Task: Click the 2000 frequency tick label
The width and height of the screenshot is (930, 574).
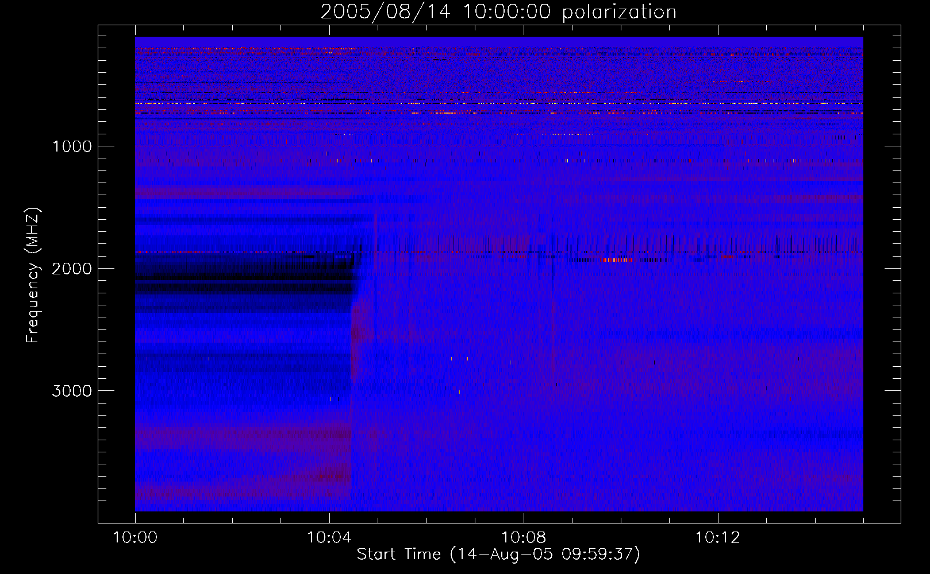Action: [72, 269]
